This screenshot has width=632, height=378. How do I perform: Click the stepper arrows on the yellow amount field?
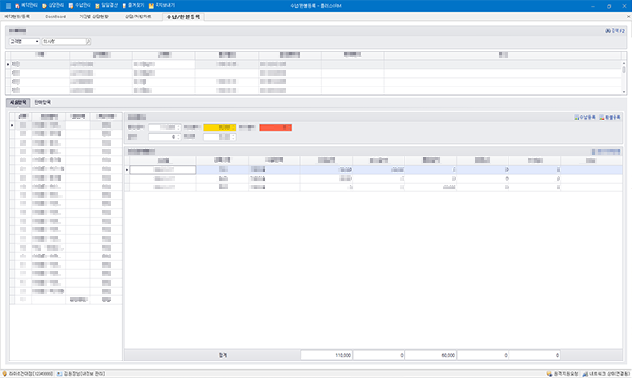233,127
